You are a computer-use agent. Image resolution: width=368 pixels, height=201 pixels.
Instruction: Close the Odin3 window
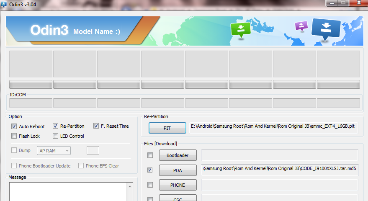pos(359,3)
